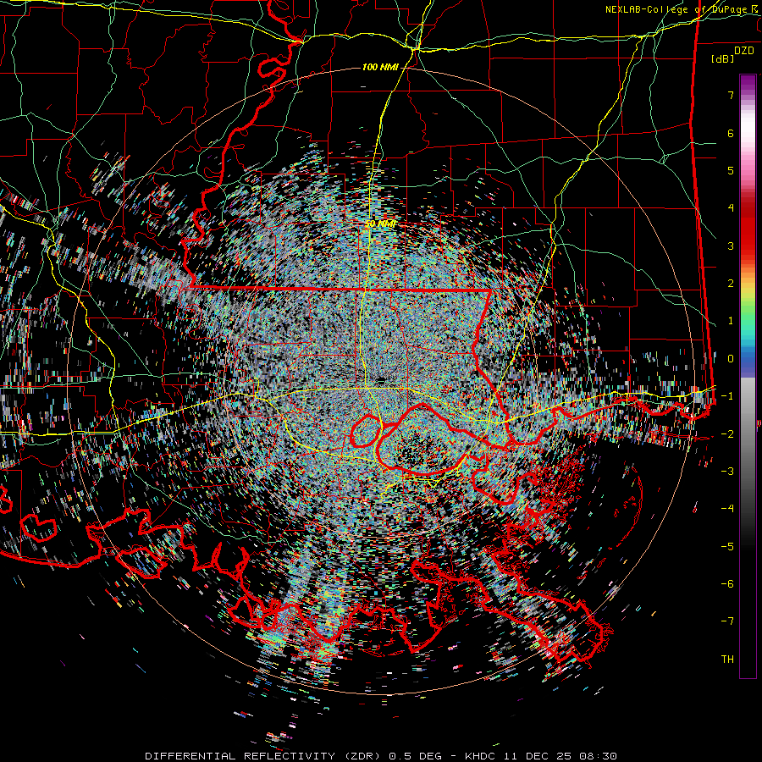Screen dimensions: 762x762
Task: Click the ZDR color scale bar
Action: coord(748,376)
